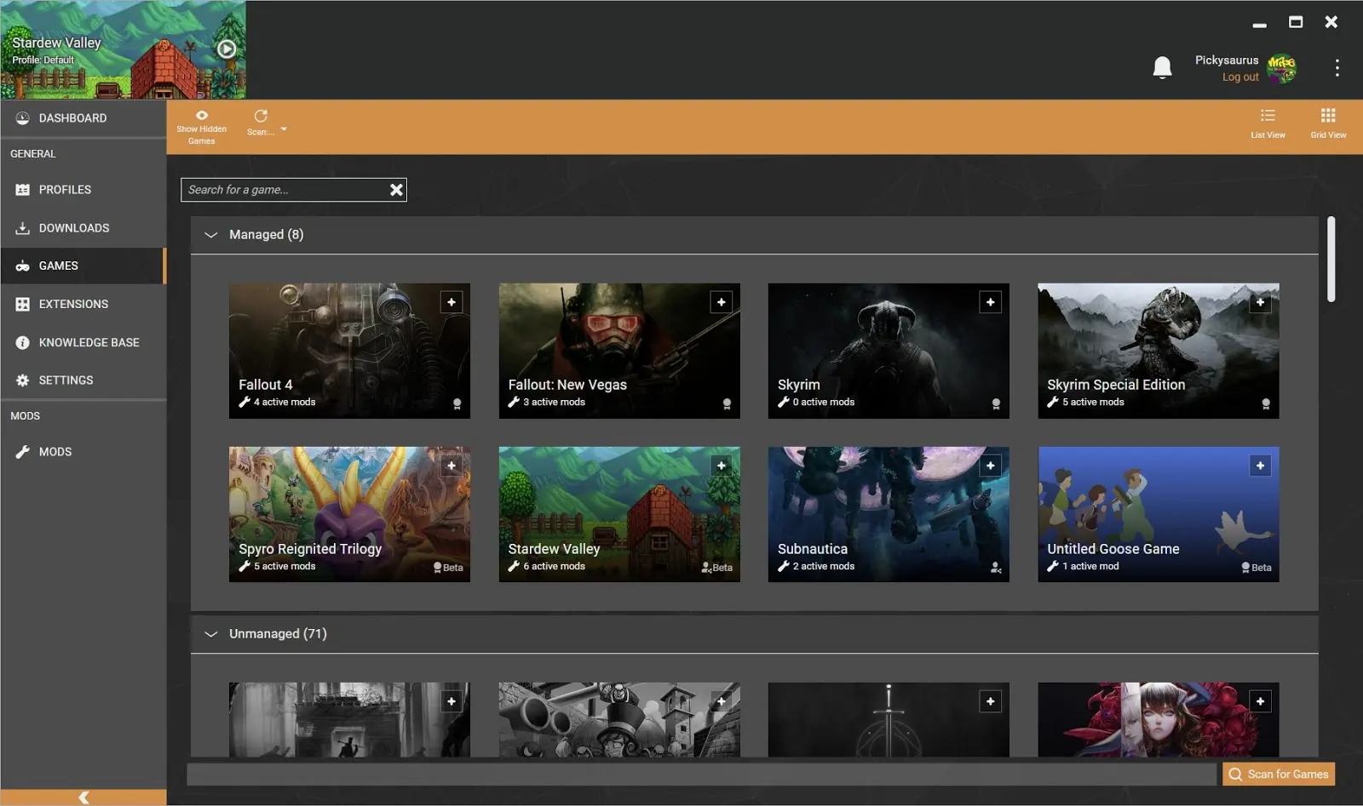Go to Profiles section
Image resolution: width=1363 pixels, height=806 pixels.
83,190
